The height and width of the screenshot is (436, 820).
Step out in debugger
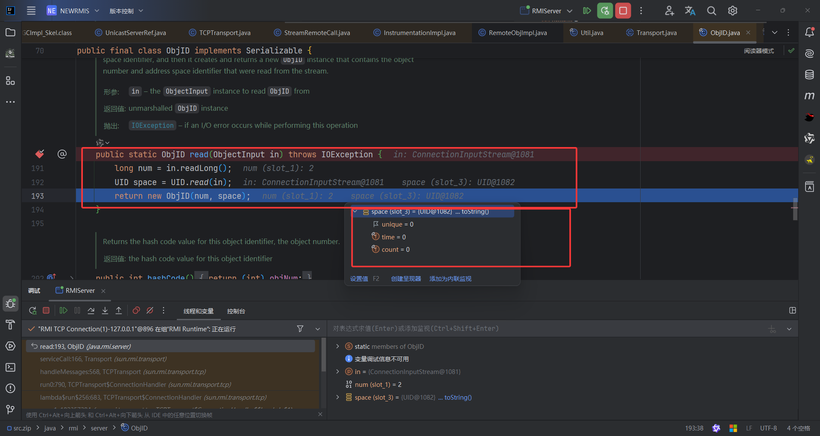[119, 310]
